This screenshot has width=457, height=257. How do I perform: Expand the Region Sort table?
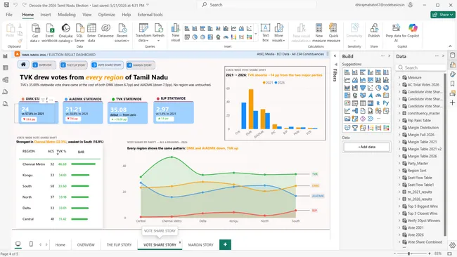click(399, 171)
